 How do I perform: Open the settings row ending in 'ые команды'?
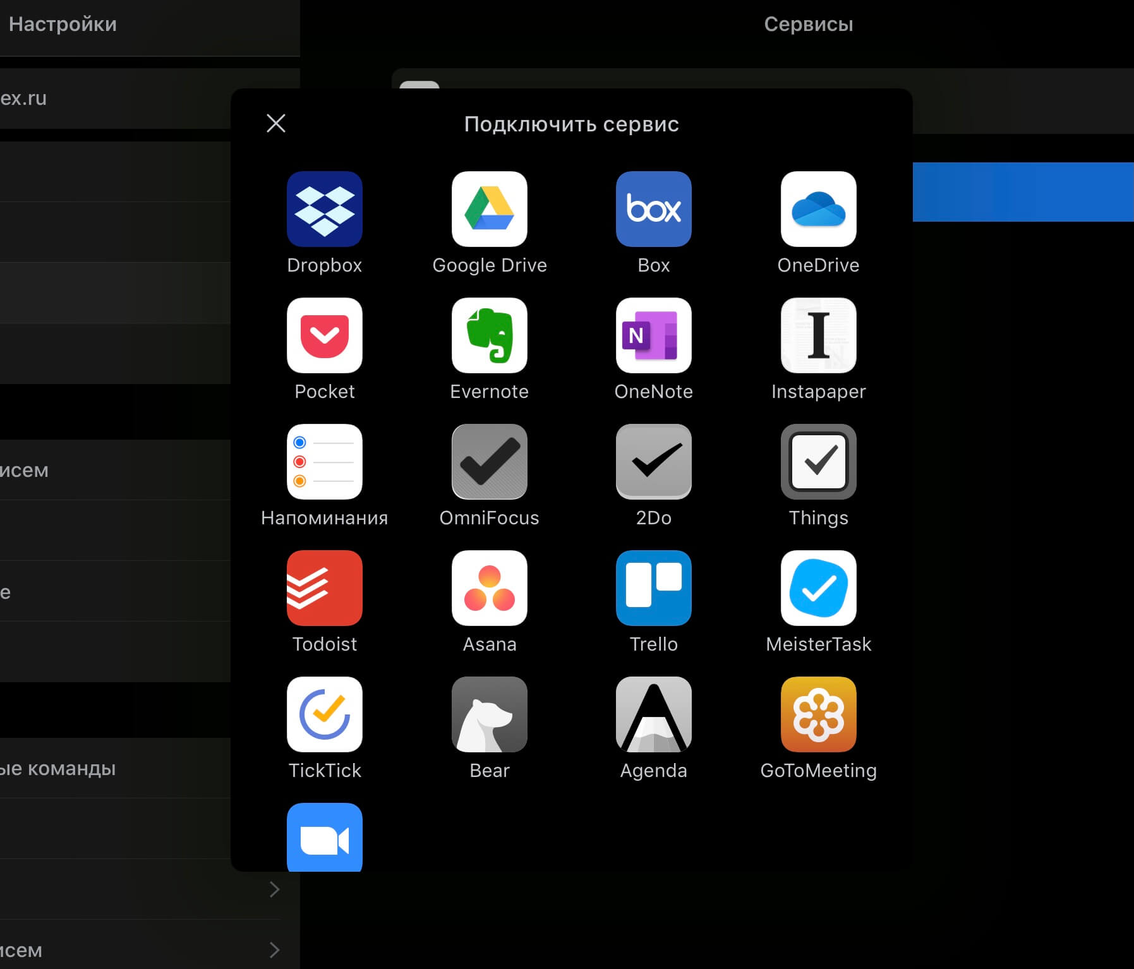(115, 768)
